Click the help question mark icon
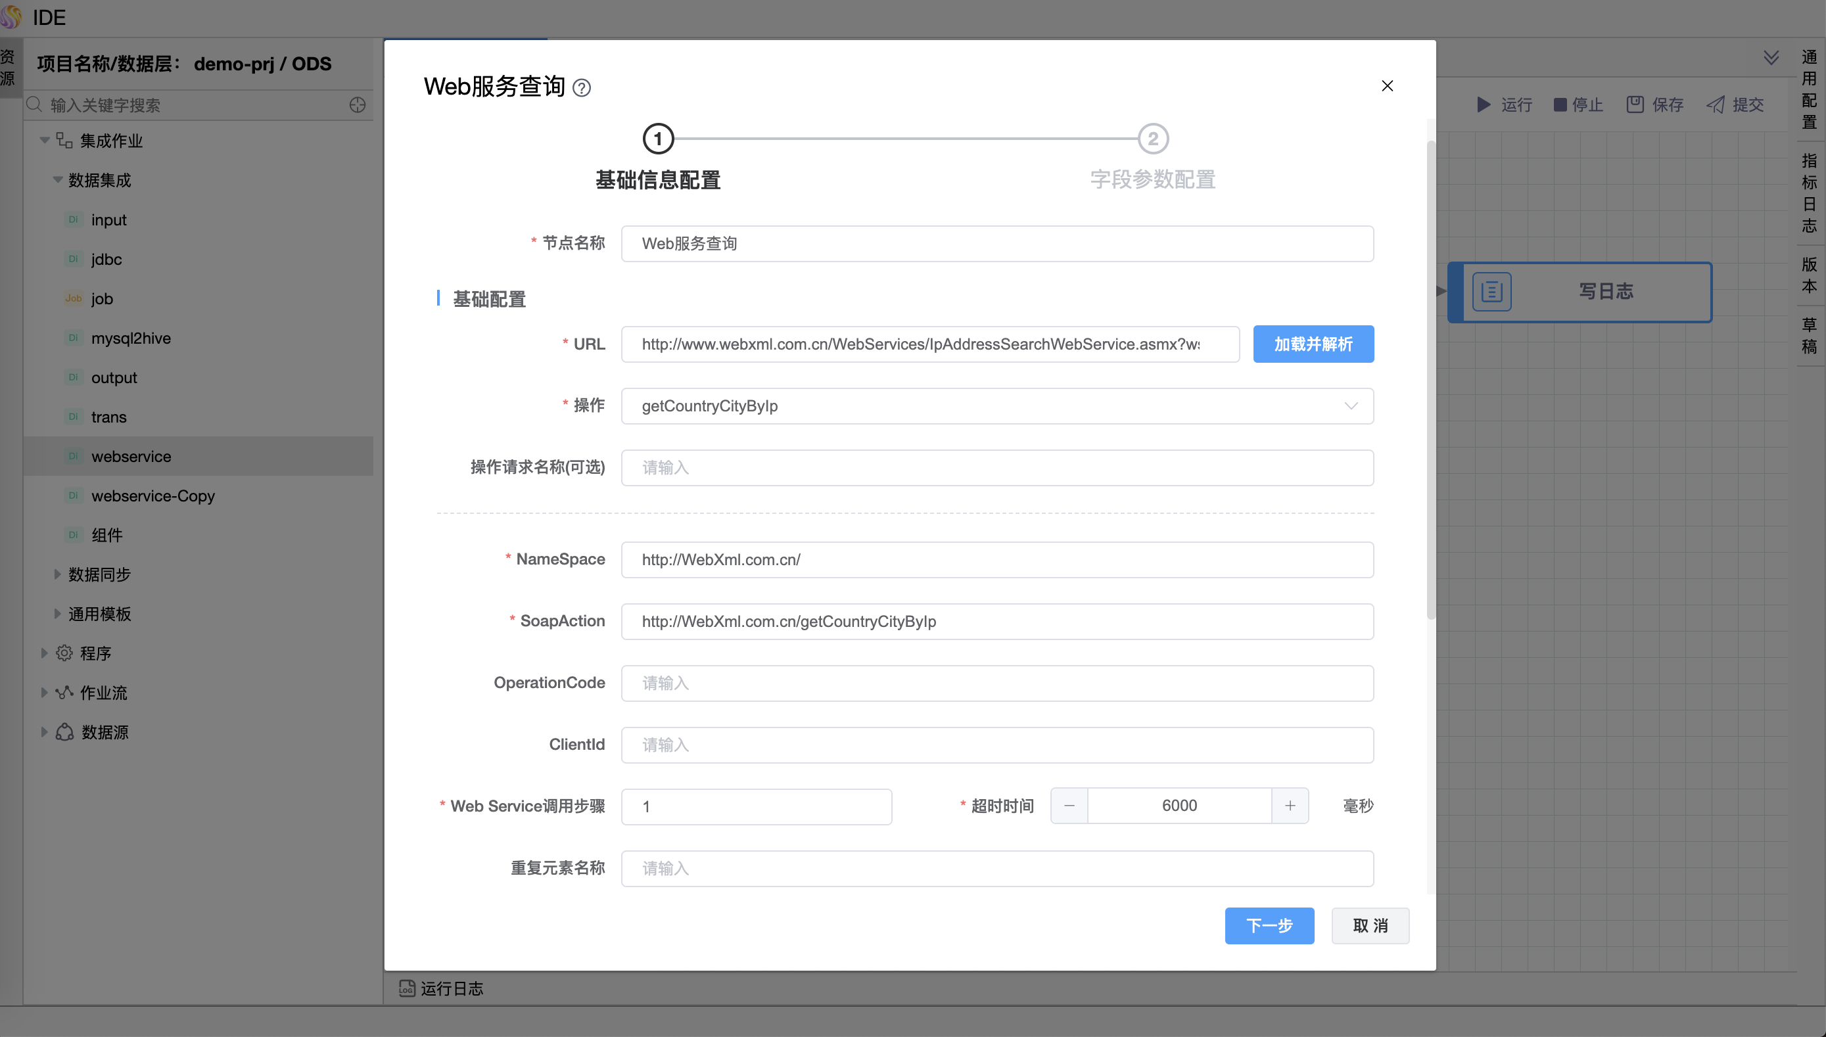Screen dimensions: 1826x1037 point(581,87)
